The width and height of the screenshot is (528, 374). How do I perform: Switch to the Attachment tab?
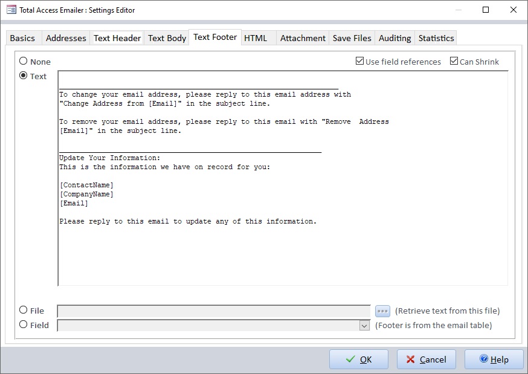pyautogui.click(x=303, y=38)
